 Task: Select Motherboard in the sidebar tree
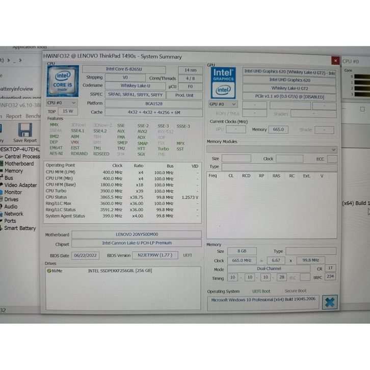[19, 164]
